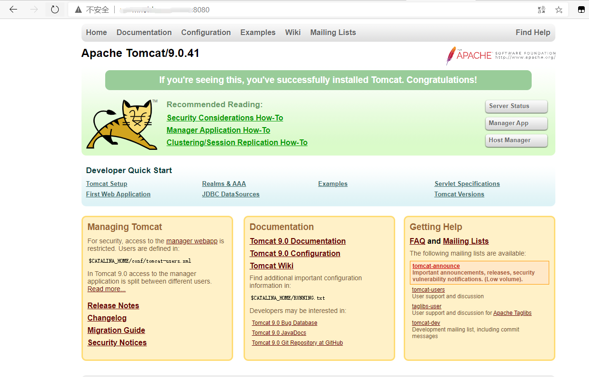Open the First Web Application link
This screenshot has width=589, height=377.
point(118,194)
